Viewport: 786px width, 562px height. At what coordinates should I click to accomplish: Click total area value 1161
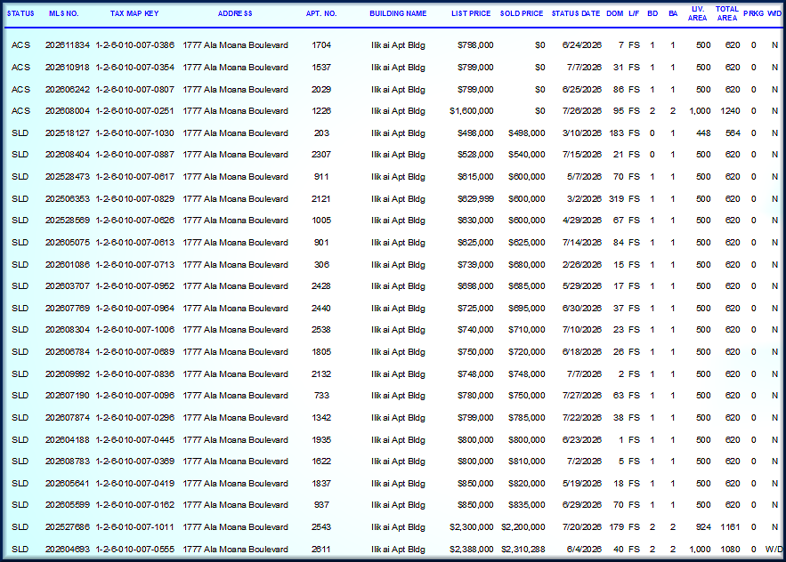730,527
